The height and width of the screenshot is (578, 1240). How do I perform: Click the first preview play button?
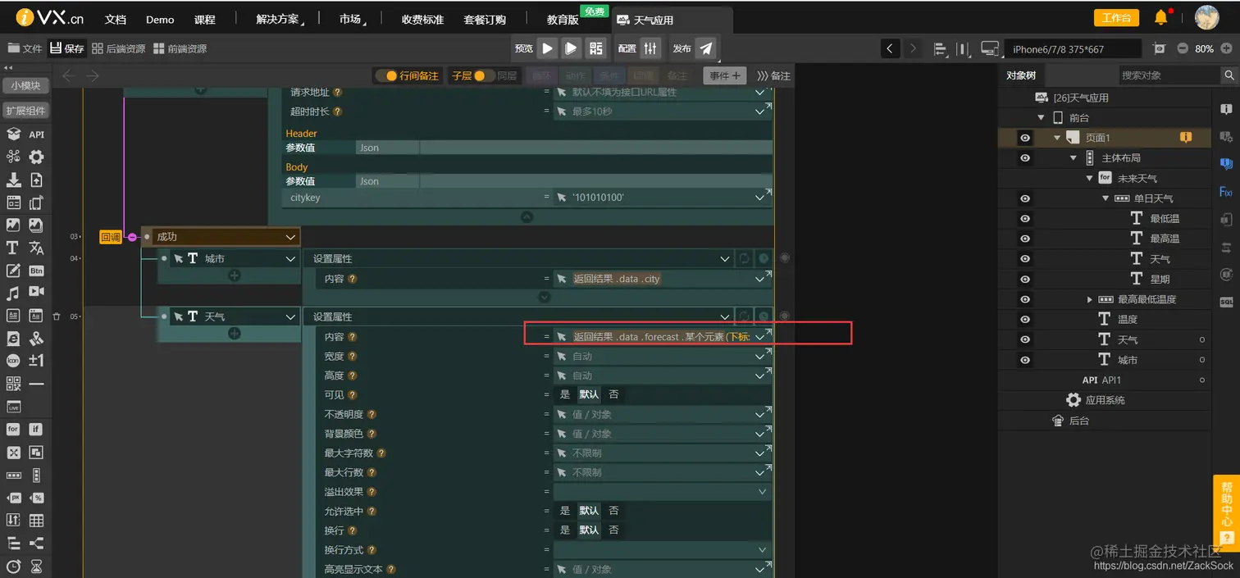548,48
